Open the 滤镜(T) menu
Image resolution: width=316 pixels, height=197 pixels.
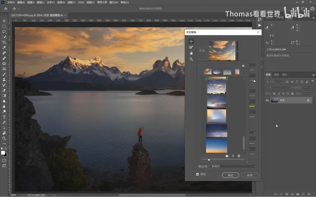(71, 2)
